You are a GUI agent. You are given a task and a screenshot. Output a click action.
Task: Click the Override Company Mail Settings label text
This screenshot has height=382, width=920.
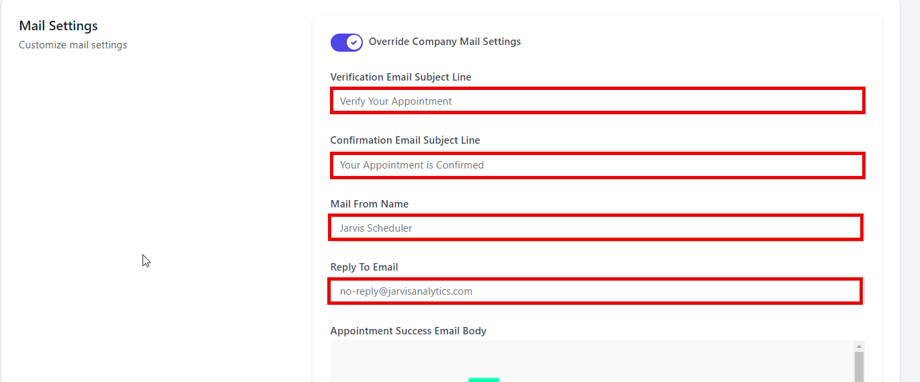(x=445, y=42)
